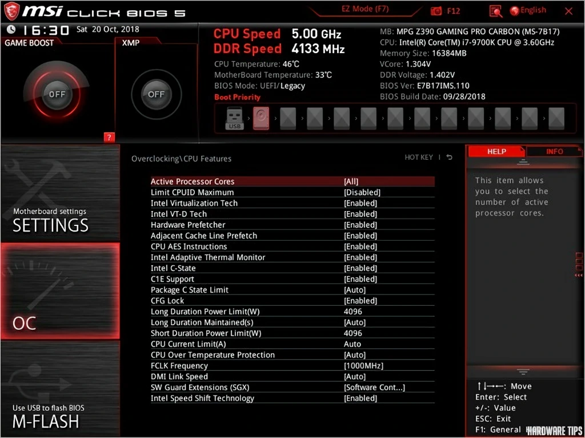Click the clock icon beside the time

pyautogui.click(x=11, y=30)
